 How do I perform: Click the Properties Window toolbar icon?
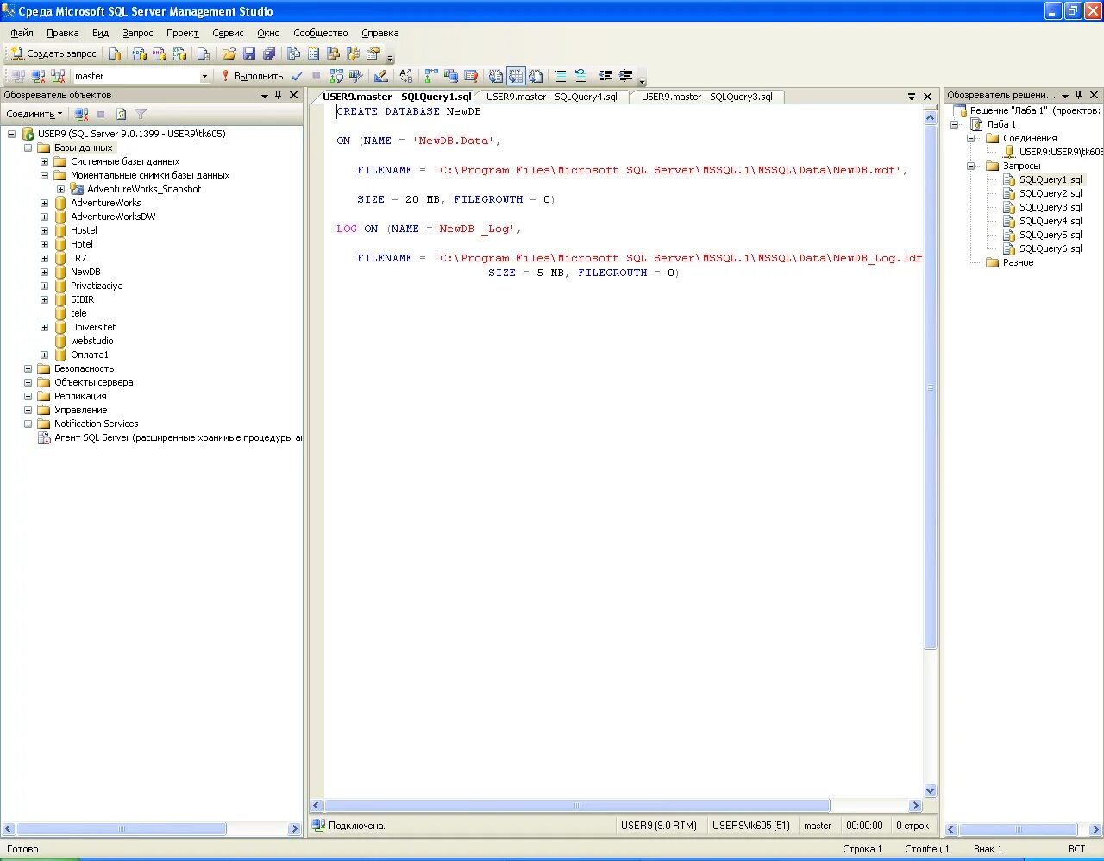[x=373, y=53]
